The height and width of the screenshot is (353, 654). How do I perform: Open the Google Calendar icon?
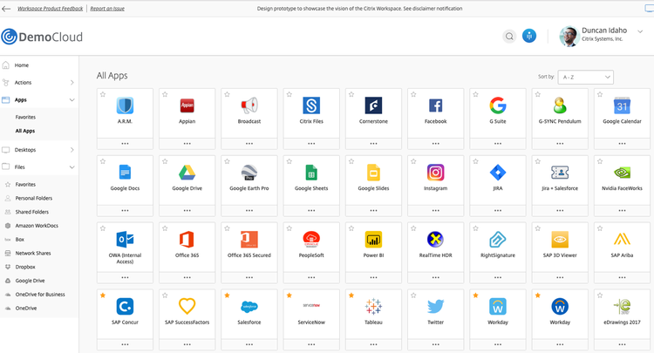pyautogui.click(x=622, y=105)
